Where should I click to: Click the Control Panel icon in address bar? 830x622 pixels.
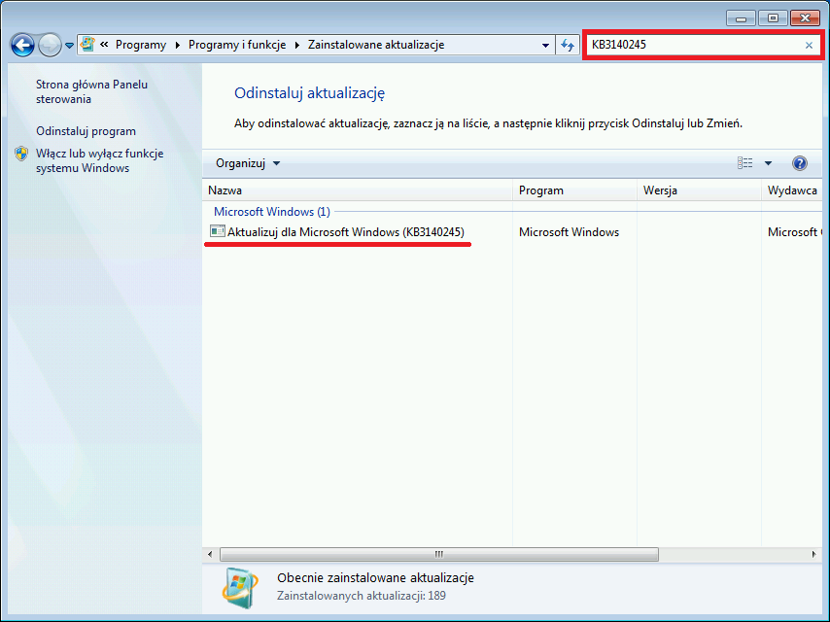(87, 45)
